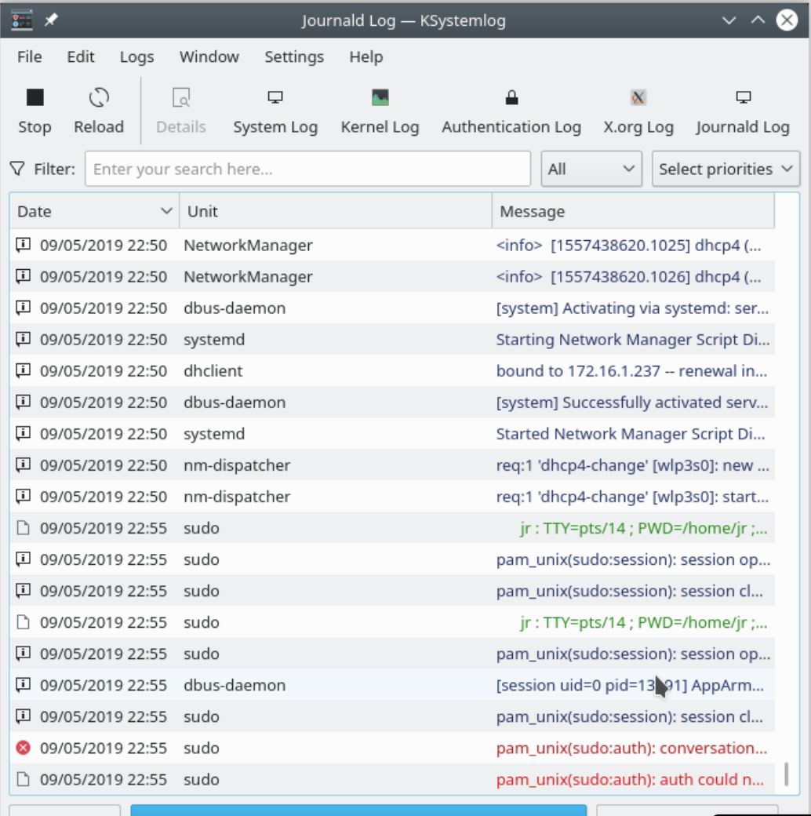
Task: Open the File menu
Action: pos(30,56)
